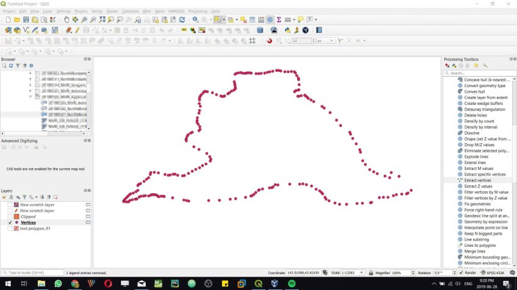Open the MMQGIS menu
The width and height of the screenshot is (517, 290).
pos(176,11)
